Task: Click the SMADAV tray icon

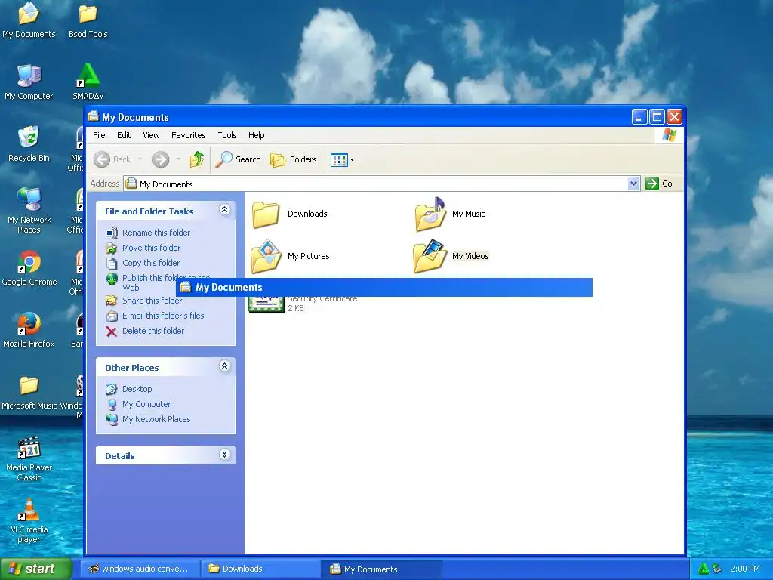Action: pos(704,569)
